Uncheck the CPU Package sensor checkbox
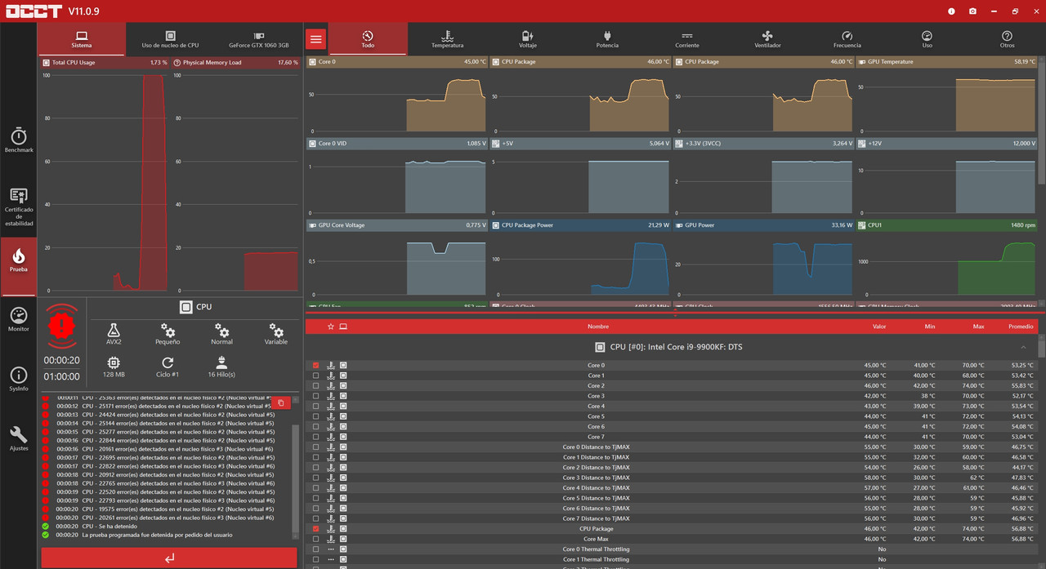 coord(316,528)
